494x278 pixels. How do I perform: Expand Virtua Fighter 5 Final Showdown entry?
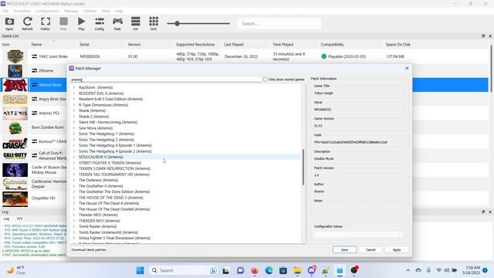tap(74, 238)
